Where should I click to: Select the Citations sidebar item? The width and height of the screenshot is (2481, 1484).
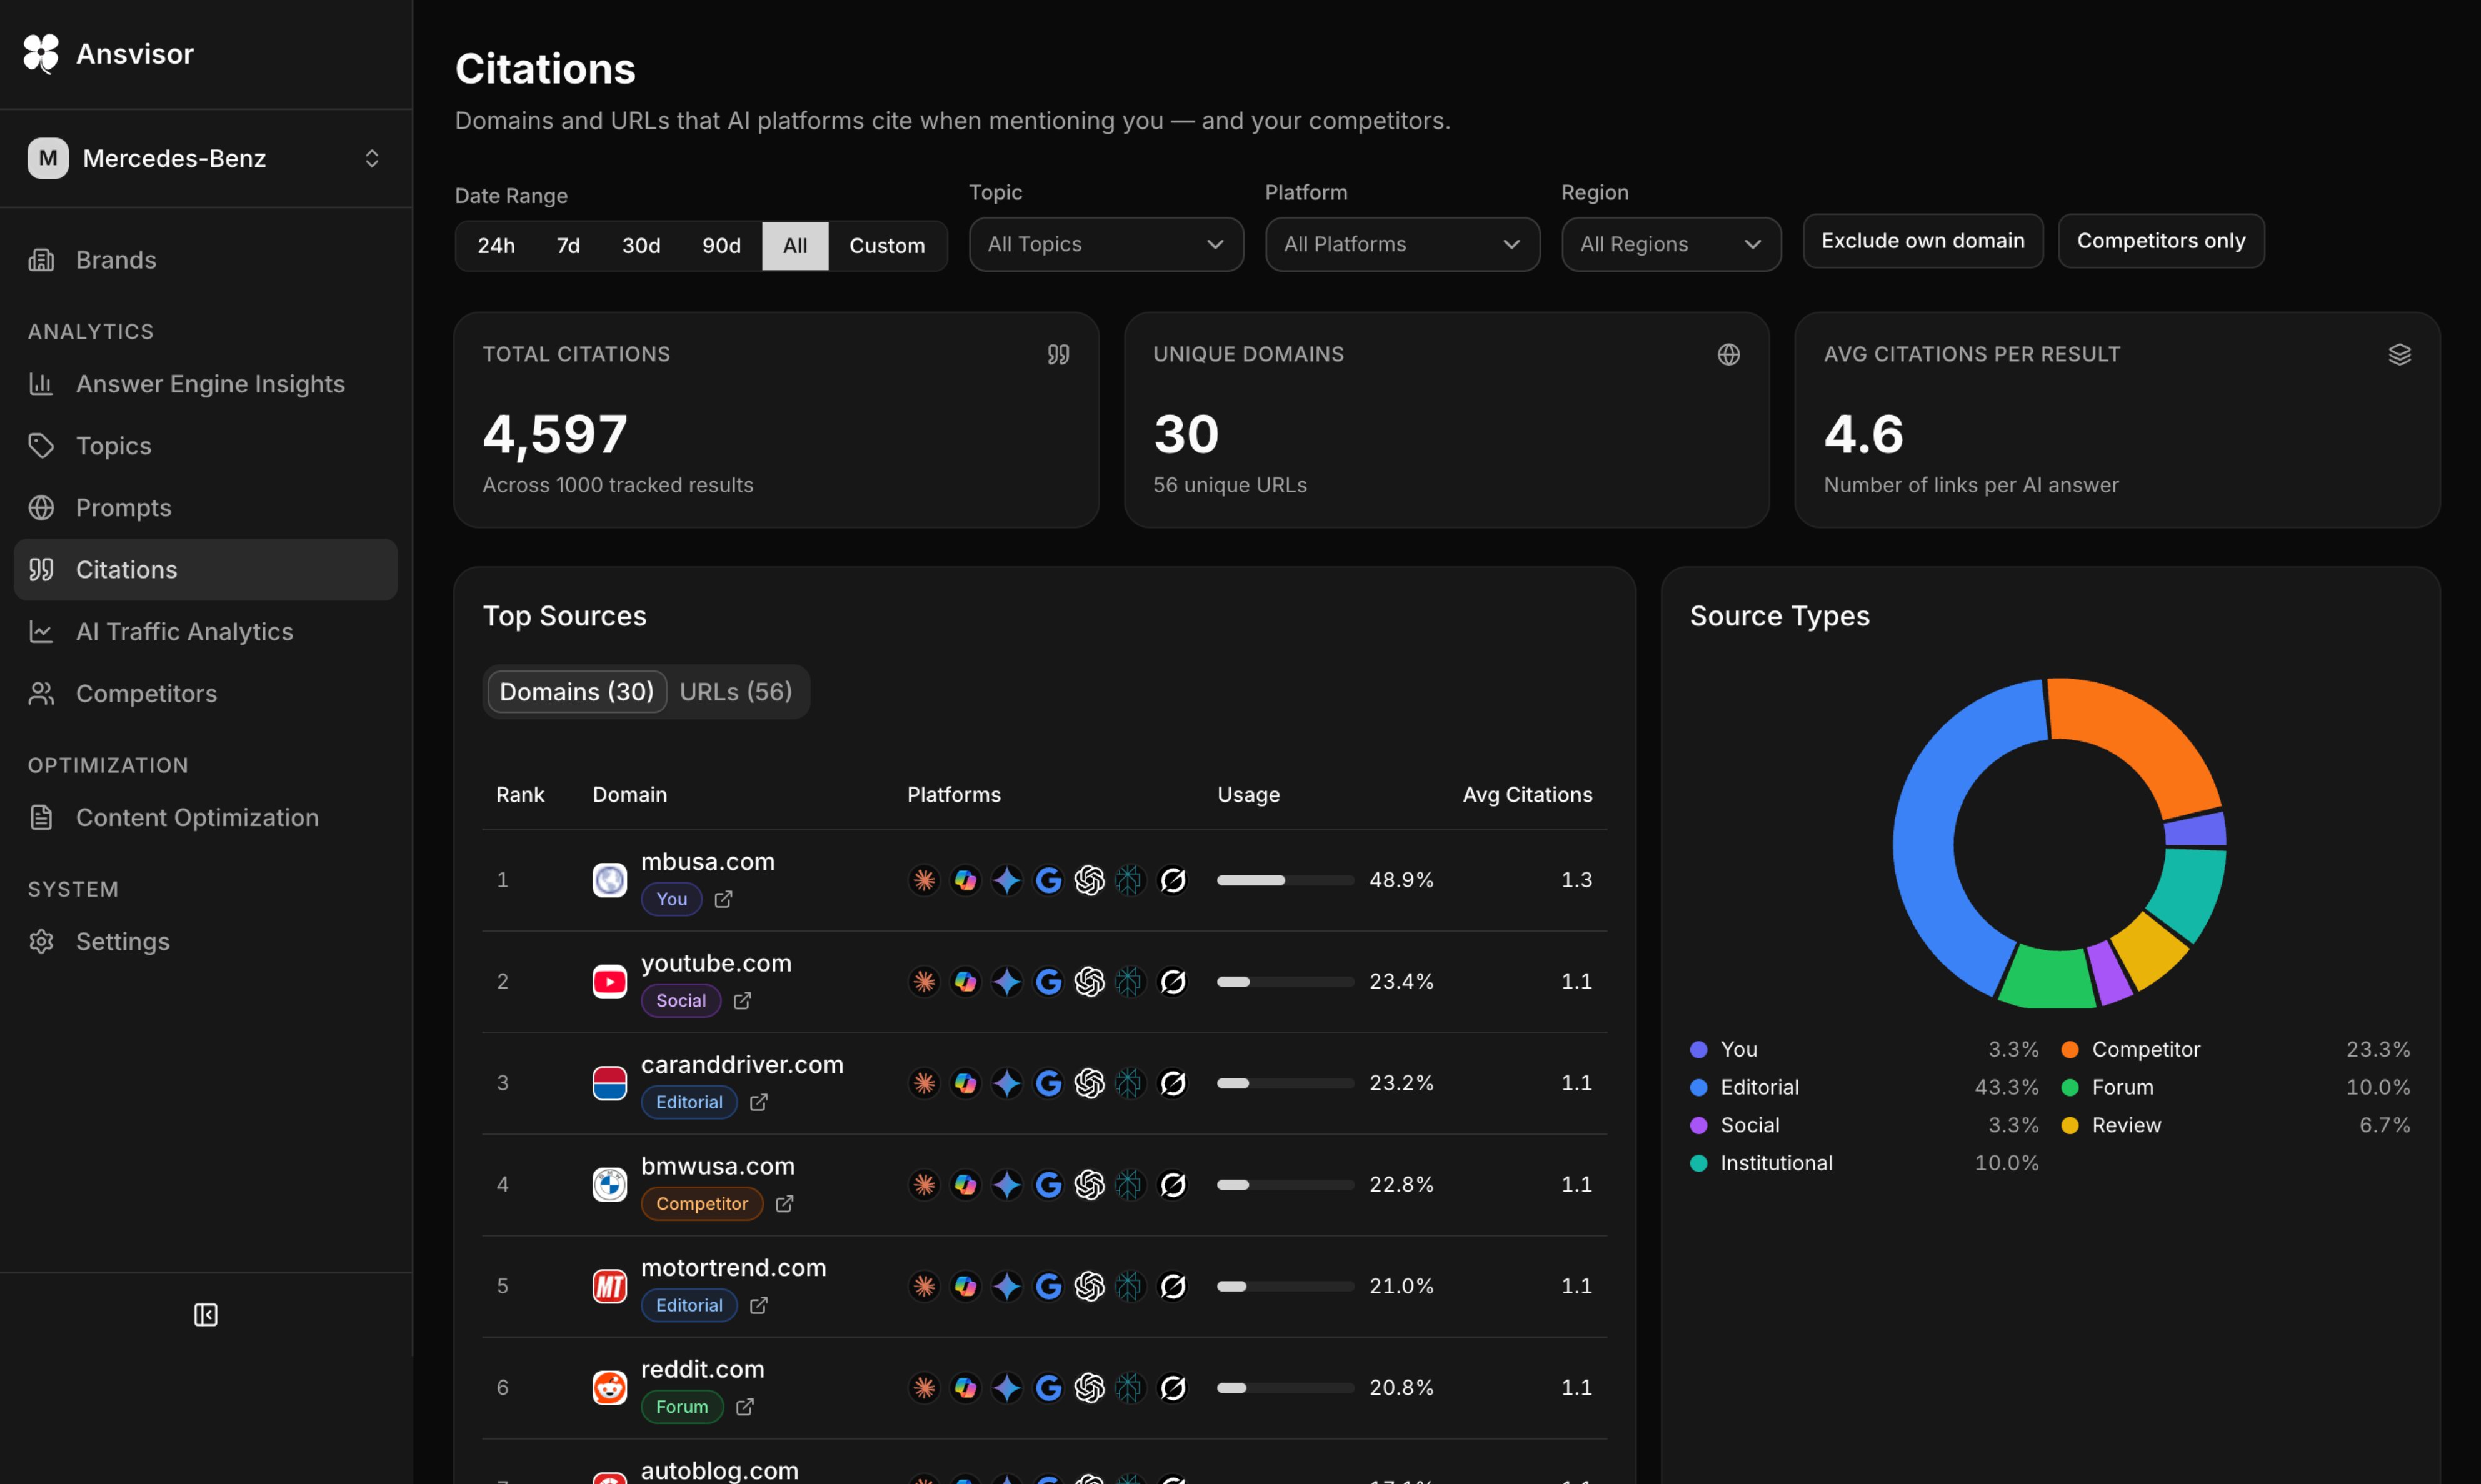point(205,570)
